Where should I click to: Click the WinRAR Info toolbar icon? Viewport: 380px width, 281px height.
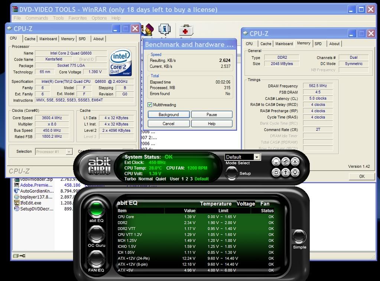(x=164, y=30)
